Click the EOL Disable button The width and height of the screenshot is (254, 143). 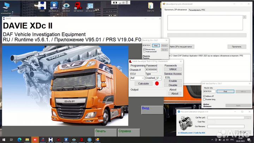pyautogui.click(x=173, y=85)
